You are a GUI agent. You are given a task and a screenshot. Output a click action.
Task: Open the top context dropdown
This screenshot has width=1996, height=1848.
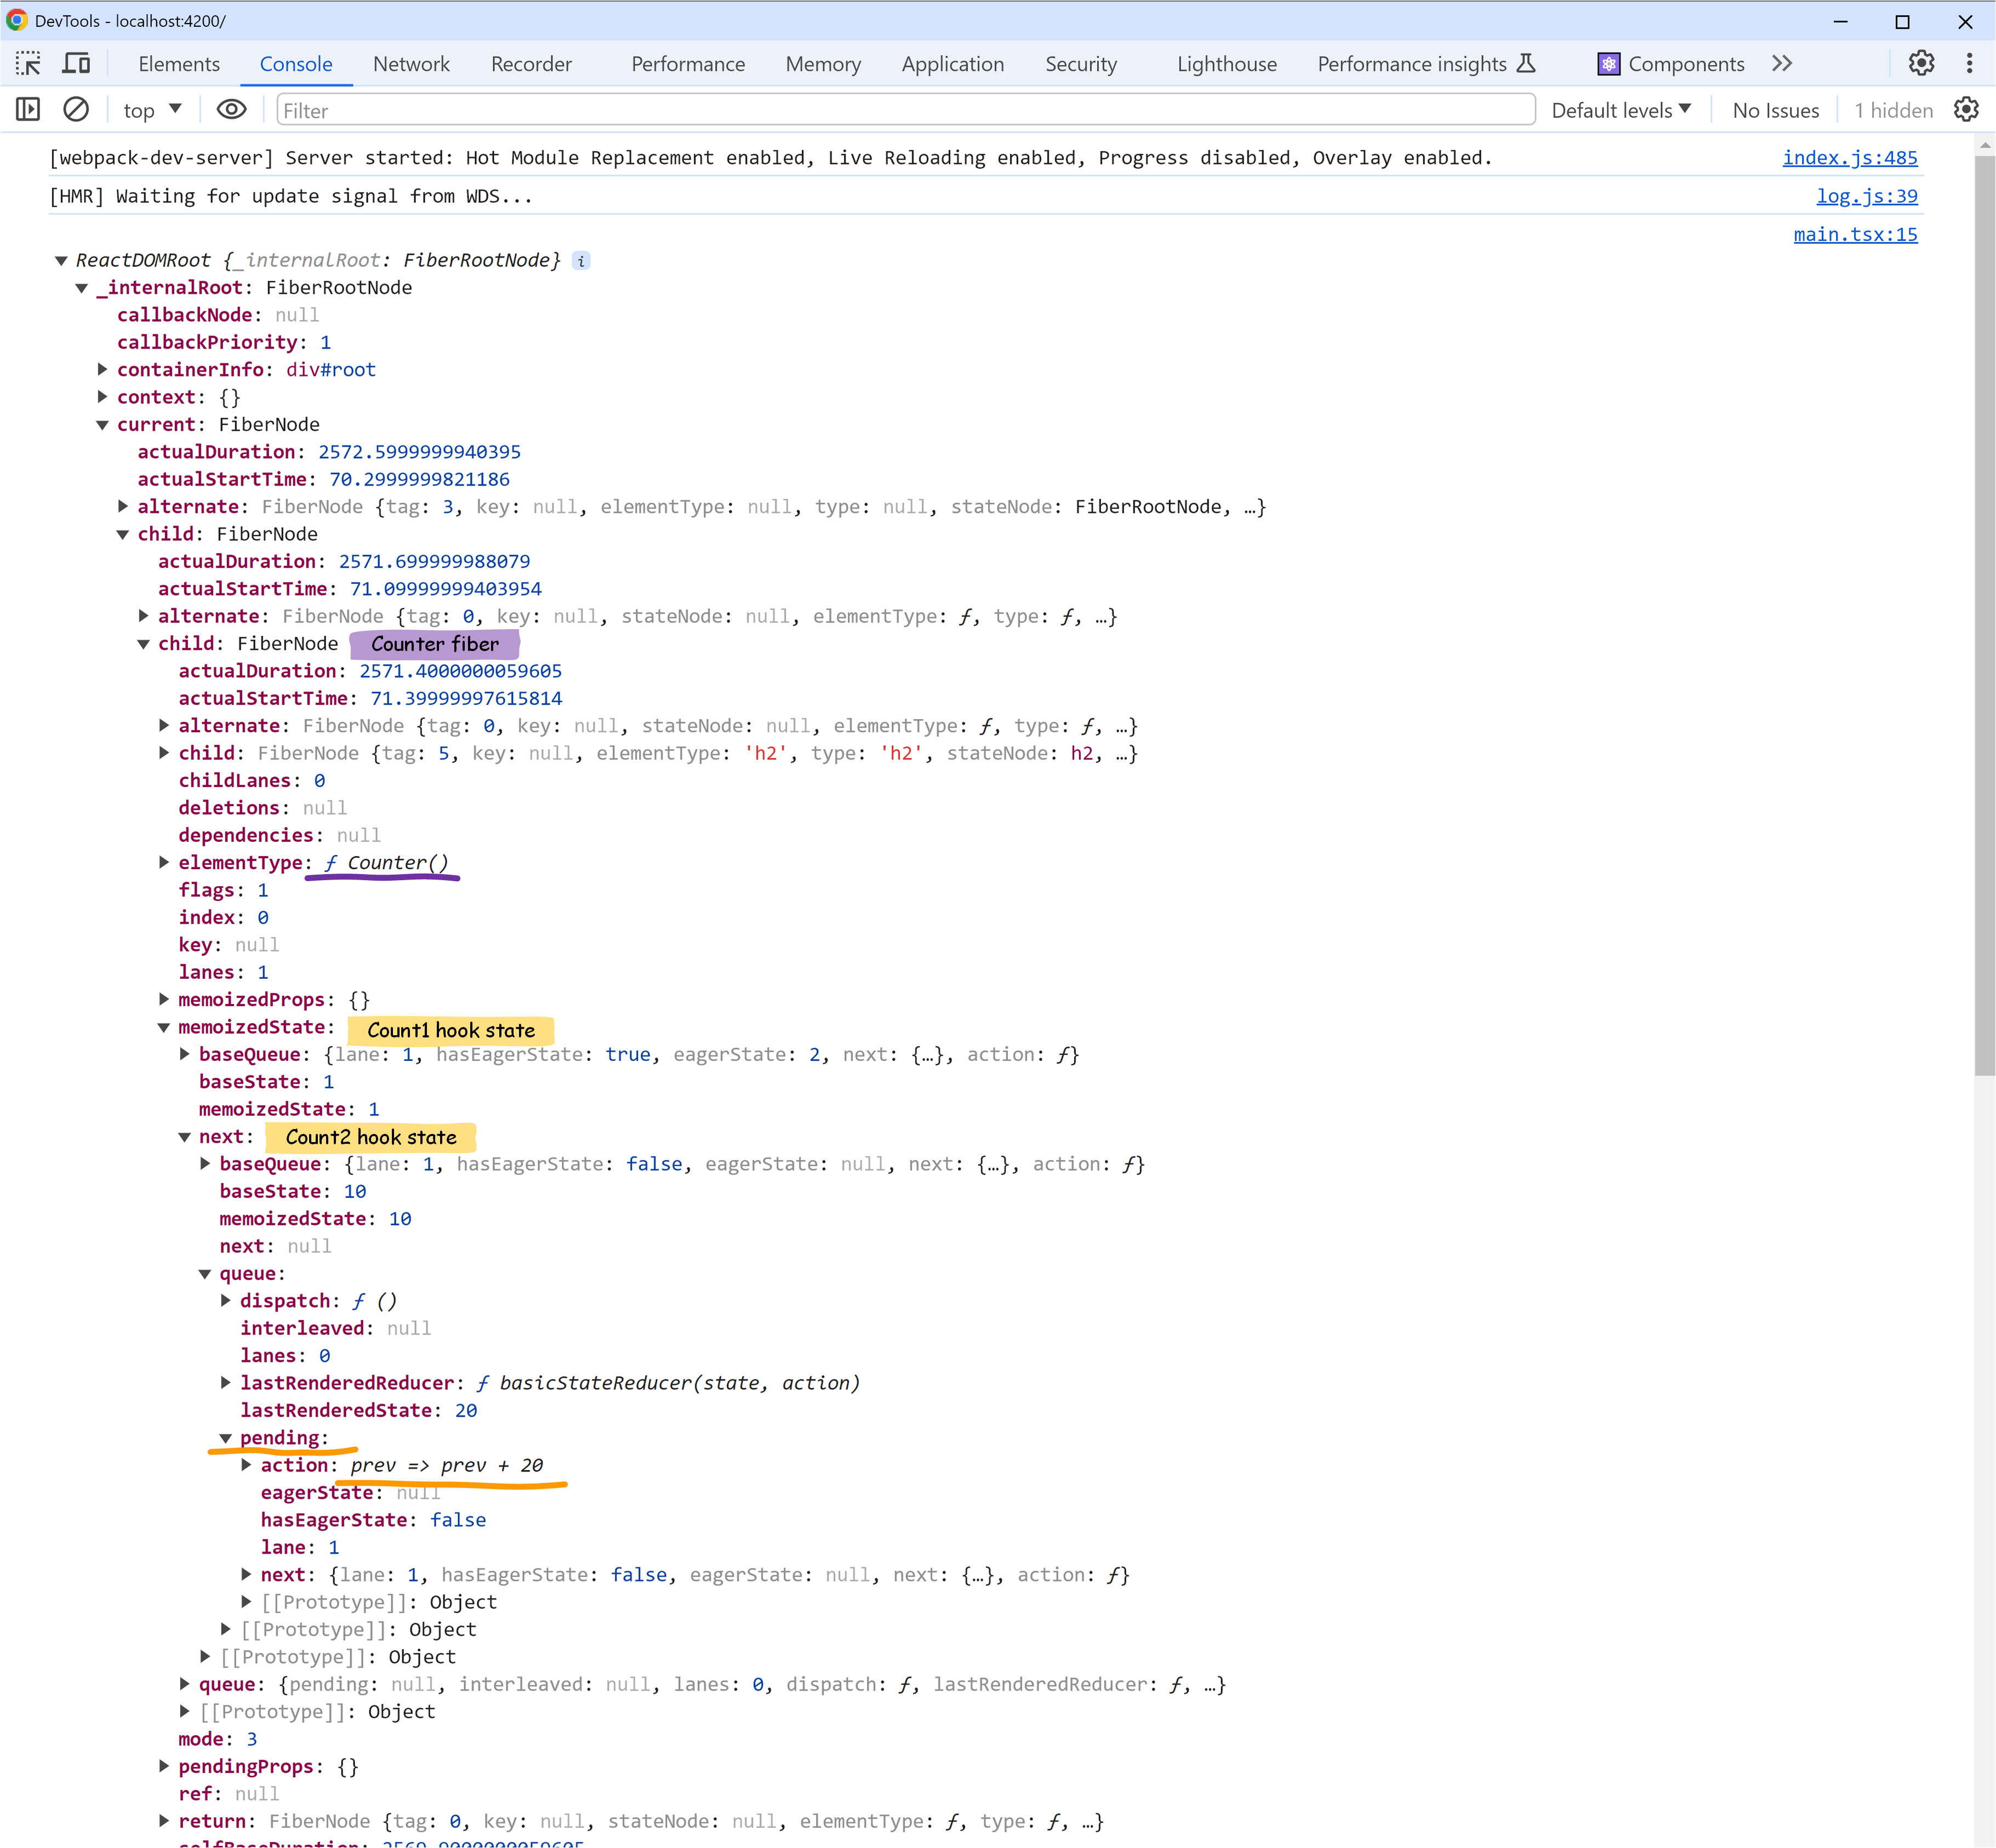click(152, 110)
